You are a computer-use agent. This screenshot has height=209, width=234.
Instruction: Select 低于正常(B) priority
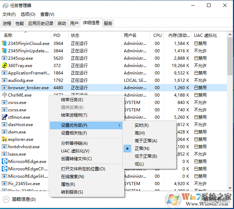tap(149, 156)
